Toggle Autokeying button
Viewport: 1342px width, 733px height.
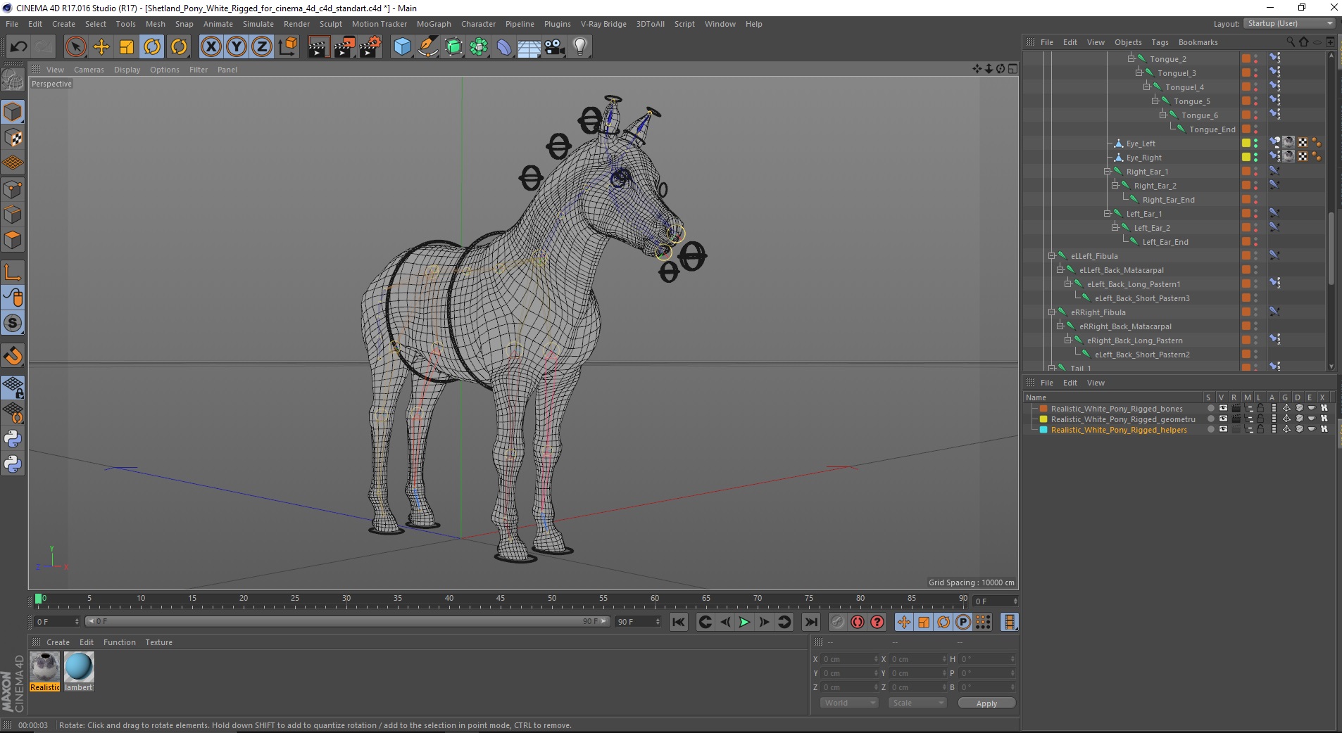click(x=857, y=622)
